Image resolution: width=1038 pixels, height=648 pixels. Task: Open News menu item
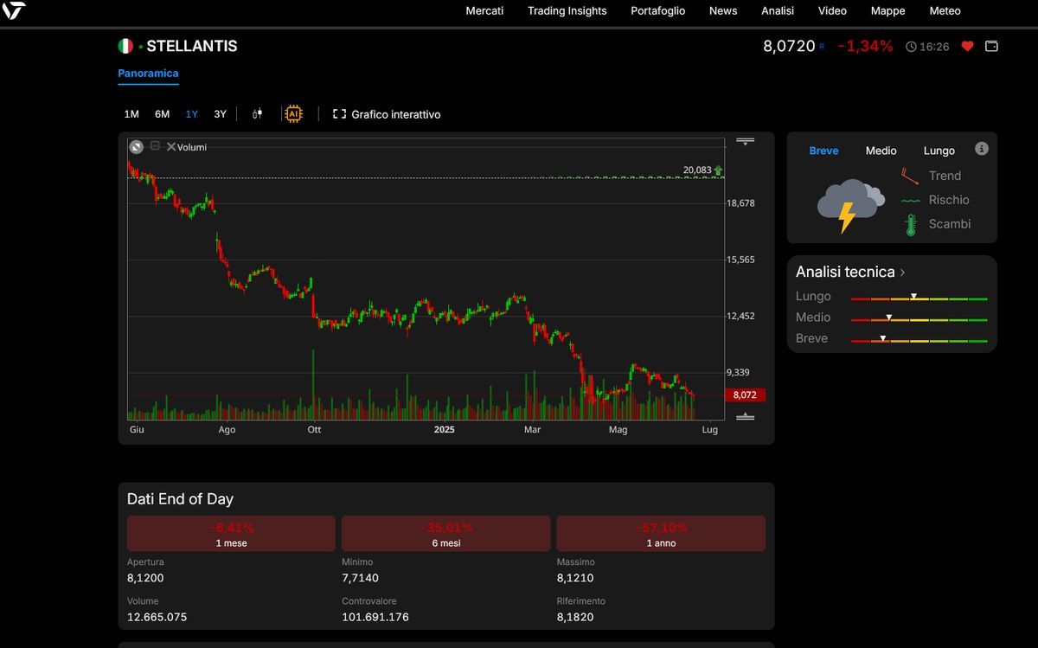723,11
